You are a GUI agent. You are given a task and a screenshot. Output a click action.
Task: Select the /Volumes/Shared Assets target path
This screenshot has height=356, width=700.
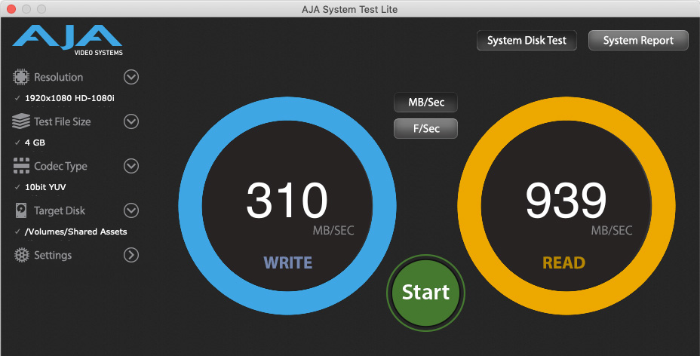point(76,232)
